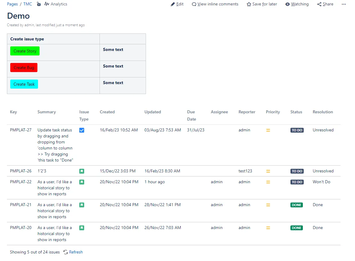Click medium priority icon for PMPLAT-26
The image size is (355, 261).
(268, 171)
